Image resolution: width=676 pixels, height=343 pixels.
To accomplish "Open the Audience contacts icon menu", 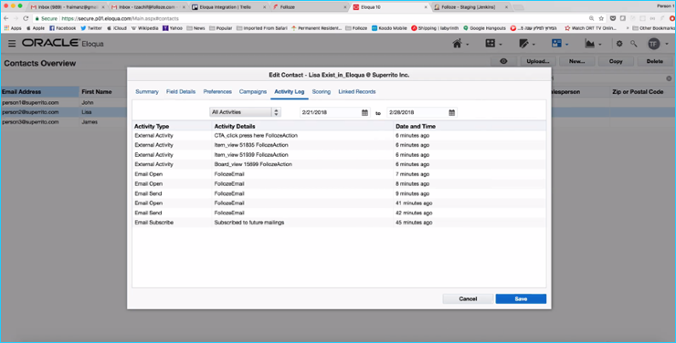I will pos(556,44).
